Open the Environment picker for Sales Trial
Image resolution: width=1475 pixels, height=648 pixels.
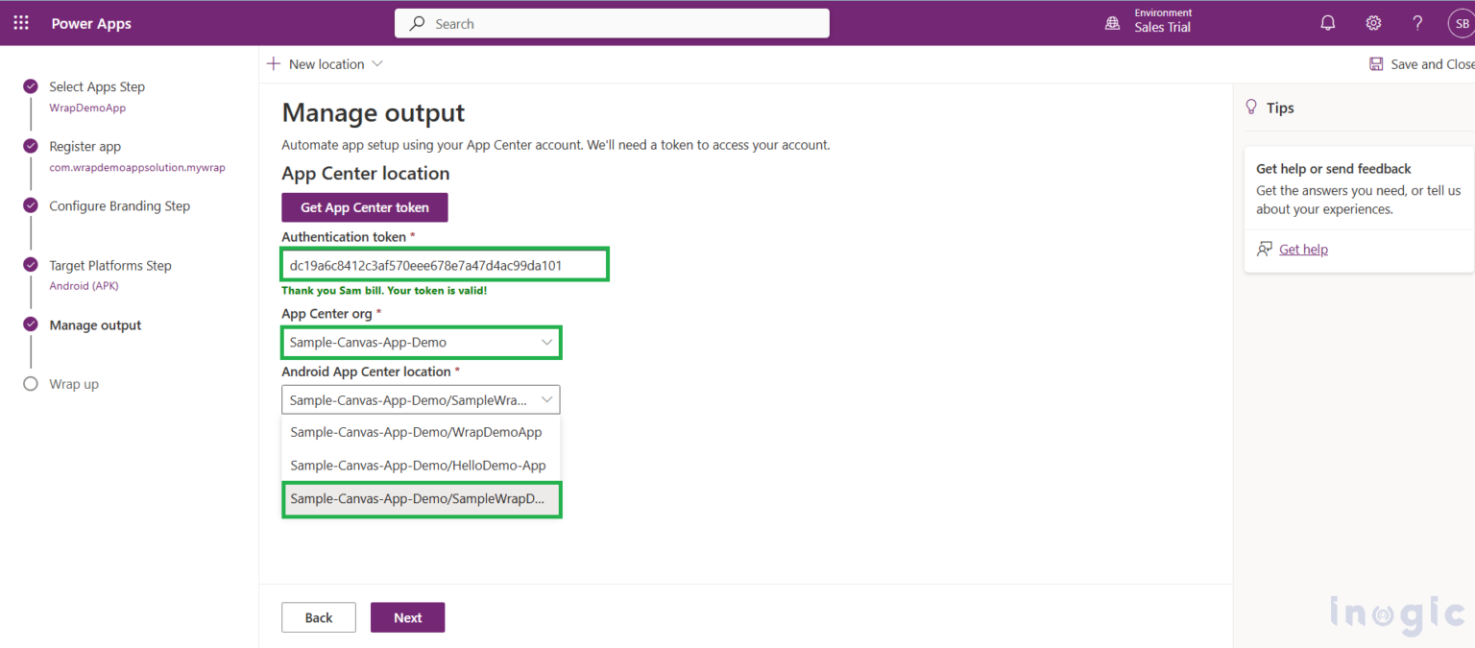1149,22
